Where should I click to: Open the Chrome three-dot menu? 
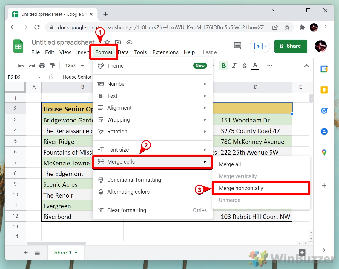pyautogui.click(x=326, y=27)
